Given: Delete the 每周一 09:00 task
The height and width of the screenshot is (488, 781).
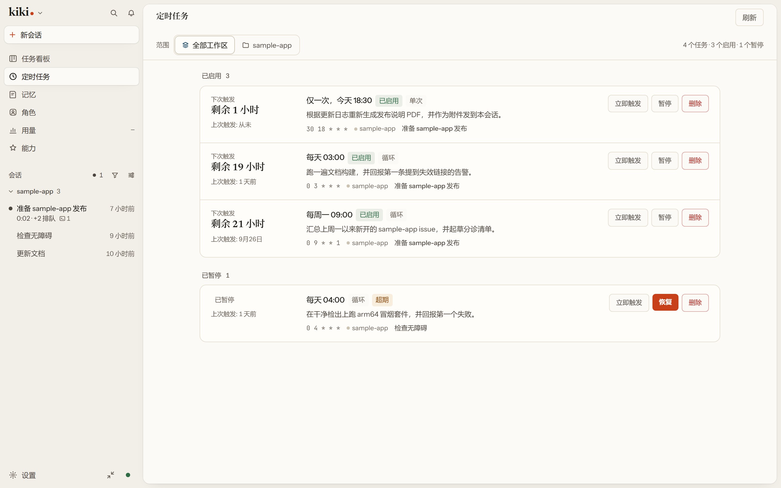Looking at the screenshot, I should [695, 217].
